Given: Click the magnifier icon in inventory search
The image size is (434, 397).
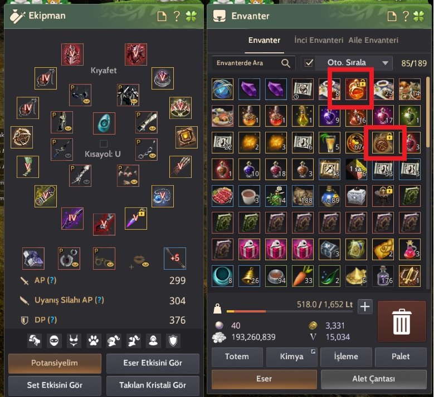Looking at the screenshot, I should tap(286, 63).
